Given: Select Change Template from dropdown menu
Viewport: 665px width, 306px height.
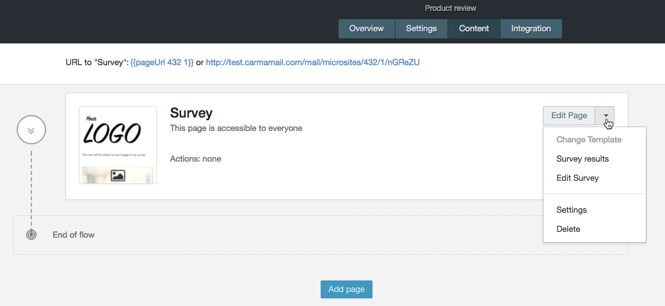Looking at the screenshot, I should point(589,140).
